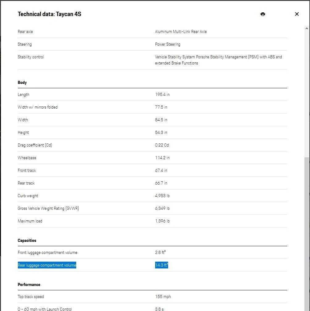Click the 'Body' section heading

[x=22, y=82]
